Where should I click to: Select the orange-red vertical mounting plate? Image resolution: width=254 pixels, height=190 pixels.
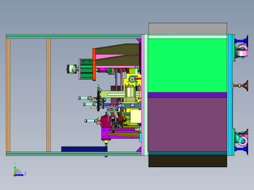[94, 64]
